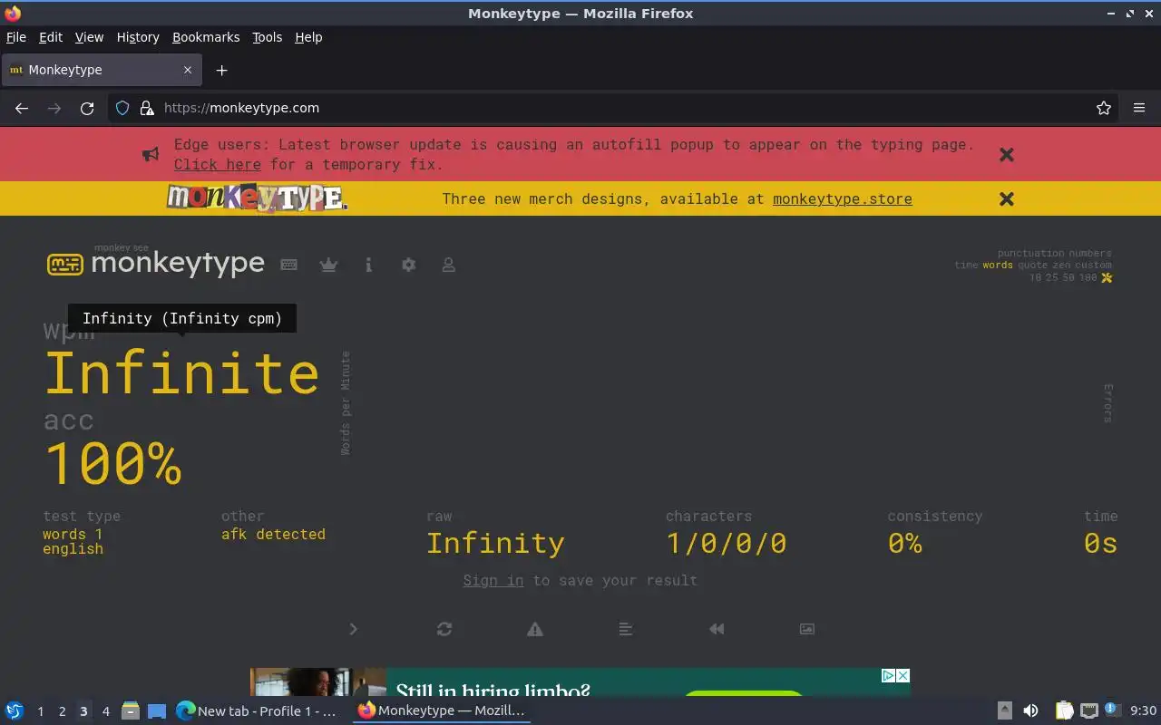1161x725 pixels.
Task: Open the volume control in tray
Action: [1030, 711]
